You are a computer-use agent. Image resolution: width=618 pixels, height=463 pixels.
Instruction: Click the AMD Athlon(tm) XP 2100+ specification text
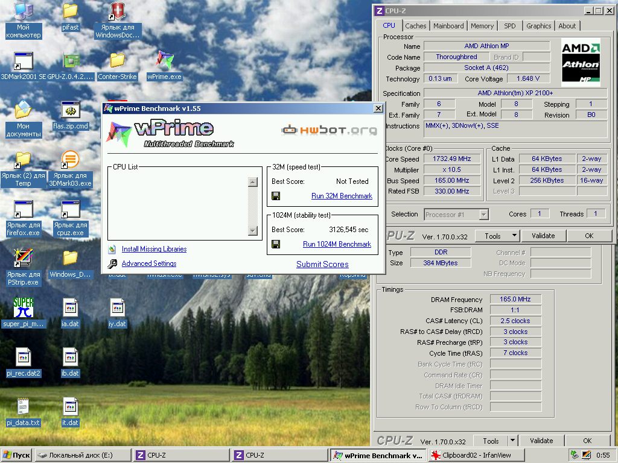[x=515, y=93]
